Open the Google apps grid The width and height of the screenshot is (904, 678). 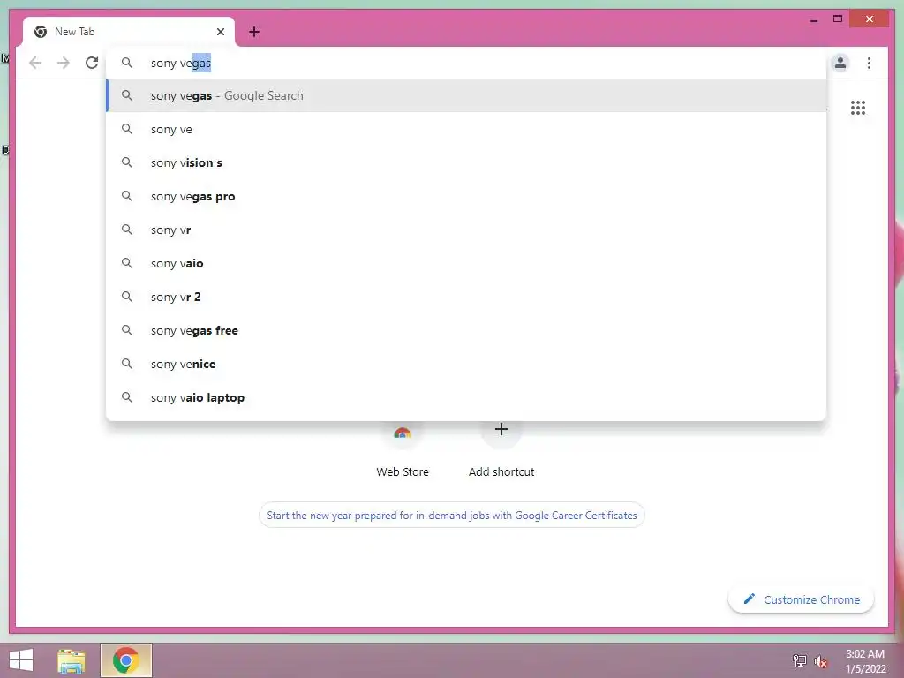[x=858, y=108]
